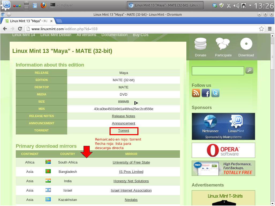Screen dimensions: 275x206
Task: Click the Torrent download link
Action: coord(123,131)
